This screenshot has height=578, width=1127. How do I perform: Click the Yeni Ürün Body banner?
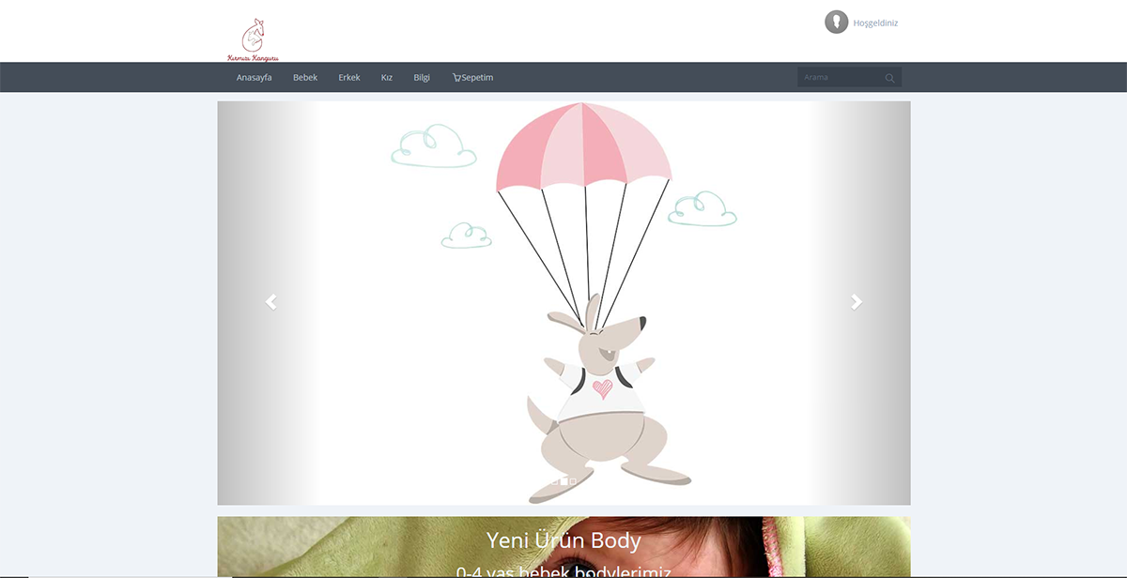(563, 547)
